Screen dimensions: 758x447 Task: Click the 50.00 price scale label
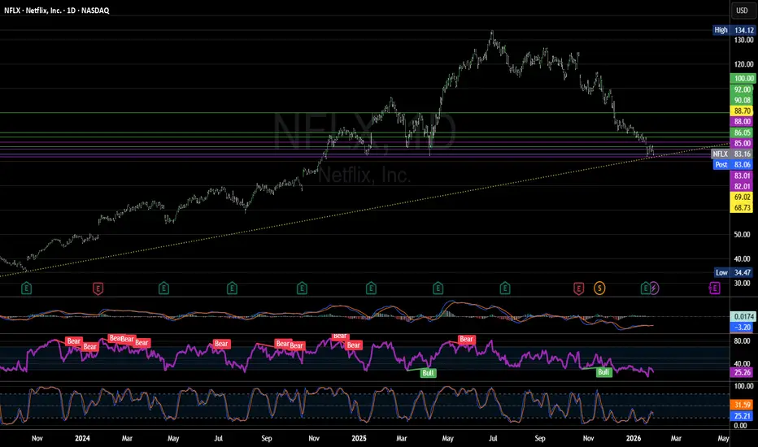(x=743, y=234)
